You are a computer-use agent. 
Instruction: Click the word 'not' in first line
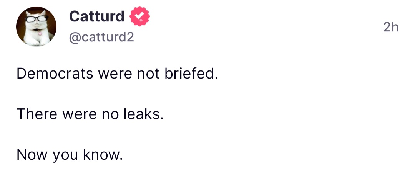[x=148, y=74]
